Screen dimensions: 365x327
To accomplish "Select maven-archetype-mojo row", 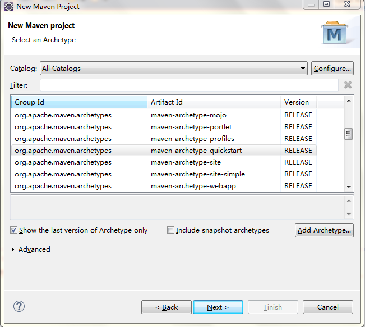I will point(164,115).
